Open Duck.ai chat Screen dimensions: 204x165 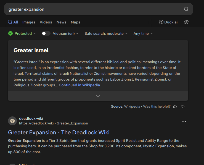tap(168, 22)
